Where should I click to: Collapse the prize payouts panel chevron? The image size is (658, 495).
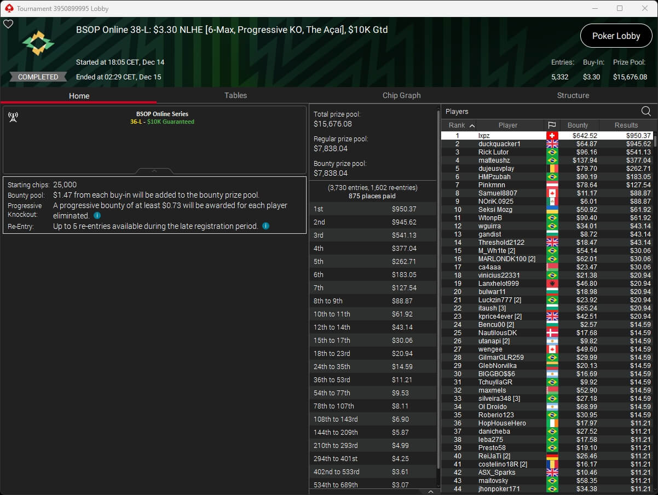coord(430,492)
